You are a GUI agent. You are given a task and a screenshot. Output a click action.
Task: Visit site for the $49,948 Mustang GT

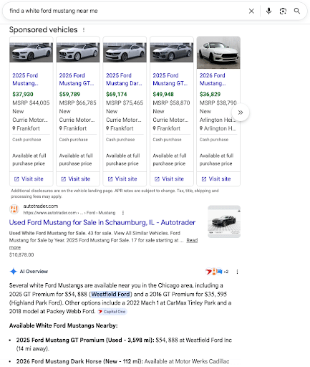coord(169,179)
